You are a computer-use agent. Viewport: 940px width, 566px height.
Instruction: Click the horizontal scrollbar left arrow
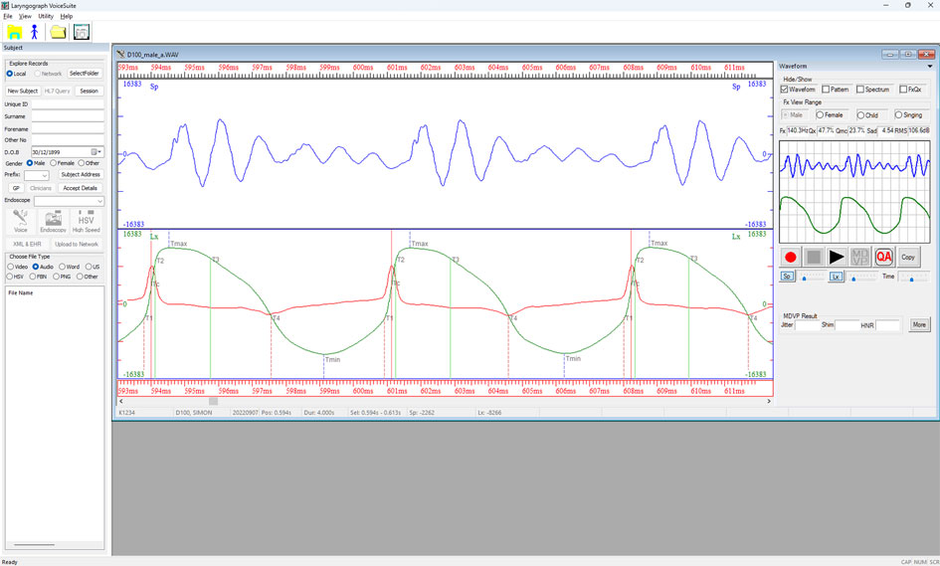(x=121, y=401)
